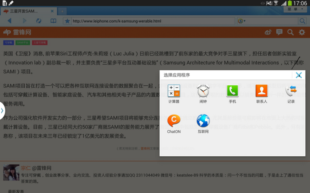Open the comments icon in site header
The image size is (310, 193).
pos(279,32)
